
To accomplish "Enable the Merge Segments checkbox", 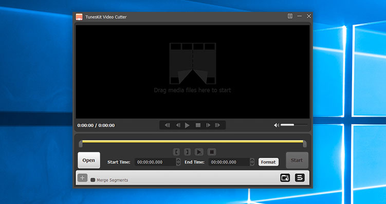I will [x=93, y=180].
